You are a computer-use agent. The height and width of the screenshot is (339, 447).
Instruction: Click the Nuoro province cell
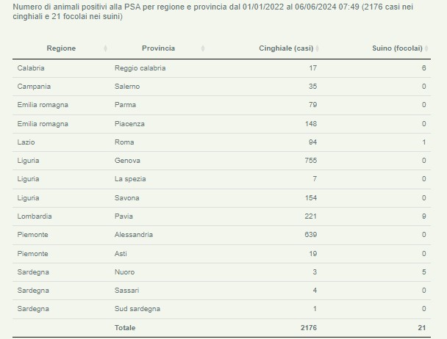125,272
